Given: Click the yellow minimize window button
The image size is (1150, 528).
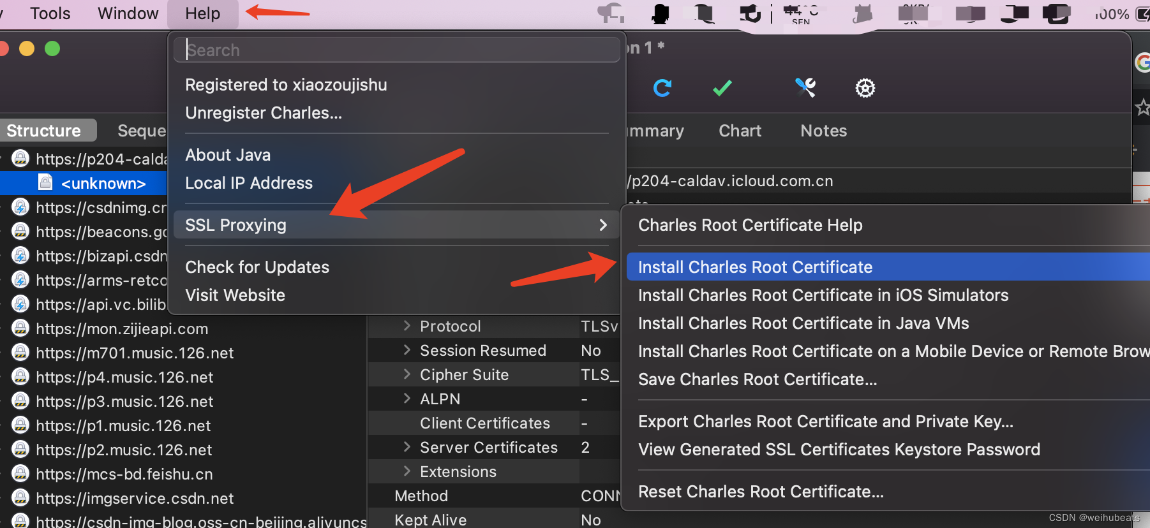Looking at the screenshot, I should point(26,48).
